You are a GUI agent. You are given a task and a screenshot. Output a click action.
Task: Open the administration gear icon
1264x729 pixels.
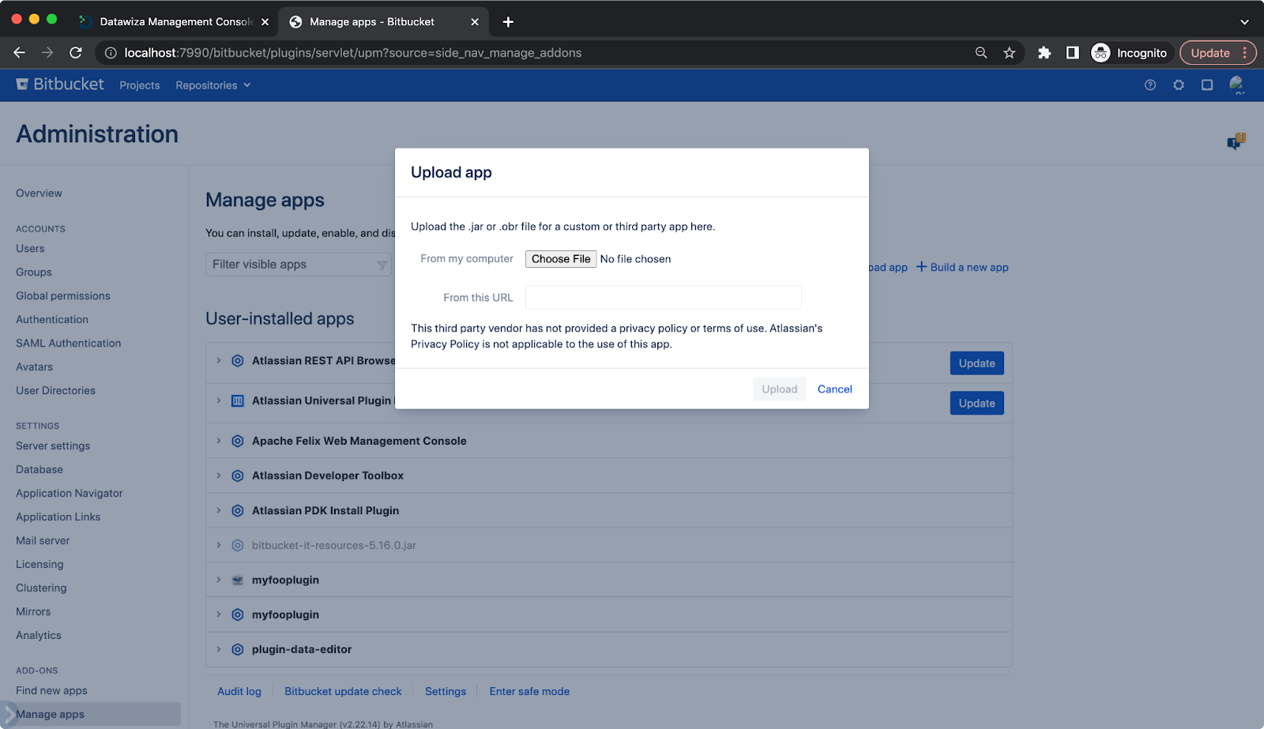1179,85
